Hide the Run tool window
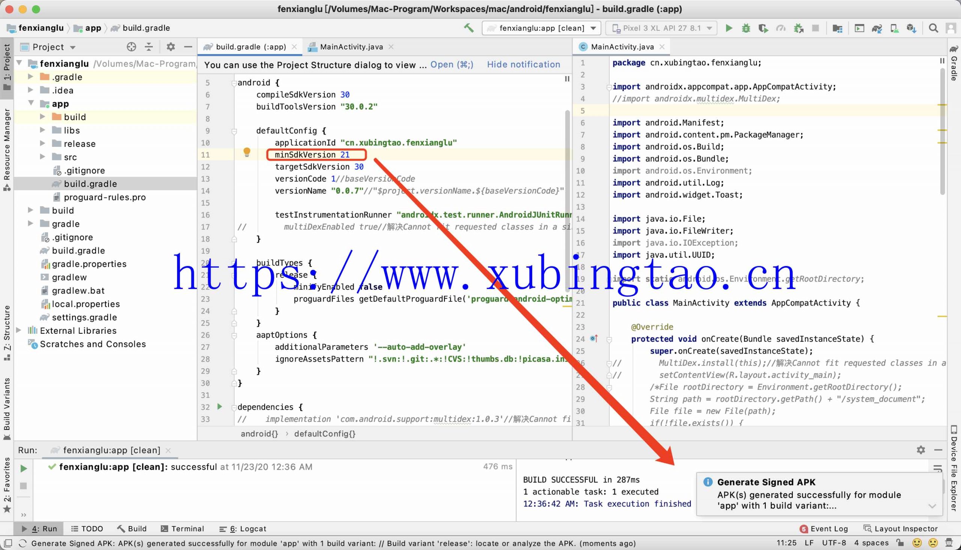This screenshot has width=961, height=550. [938, 449]
